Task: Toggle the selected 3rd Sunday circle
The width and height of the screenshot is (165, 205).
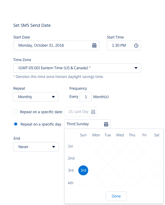Action: tap(83, 170)
